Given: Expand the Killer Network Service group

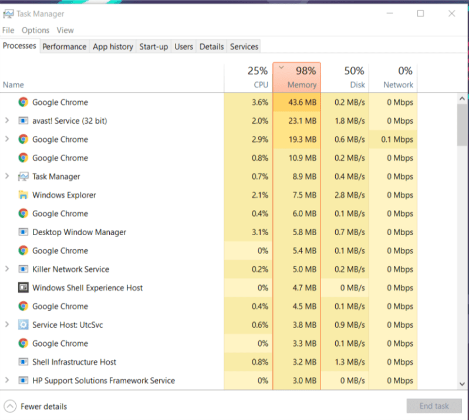Looking at the screenshot, I should click(7, 269).
